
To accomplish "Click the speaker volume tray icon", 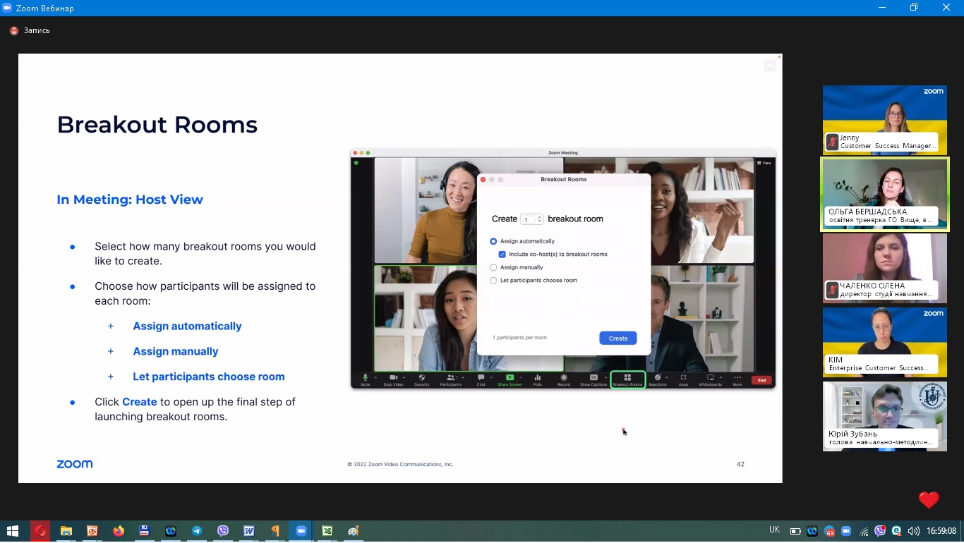I will pyautogui.click(x=913, y=531).
